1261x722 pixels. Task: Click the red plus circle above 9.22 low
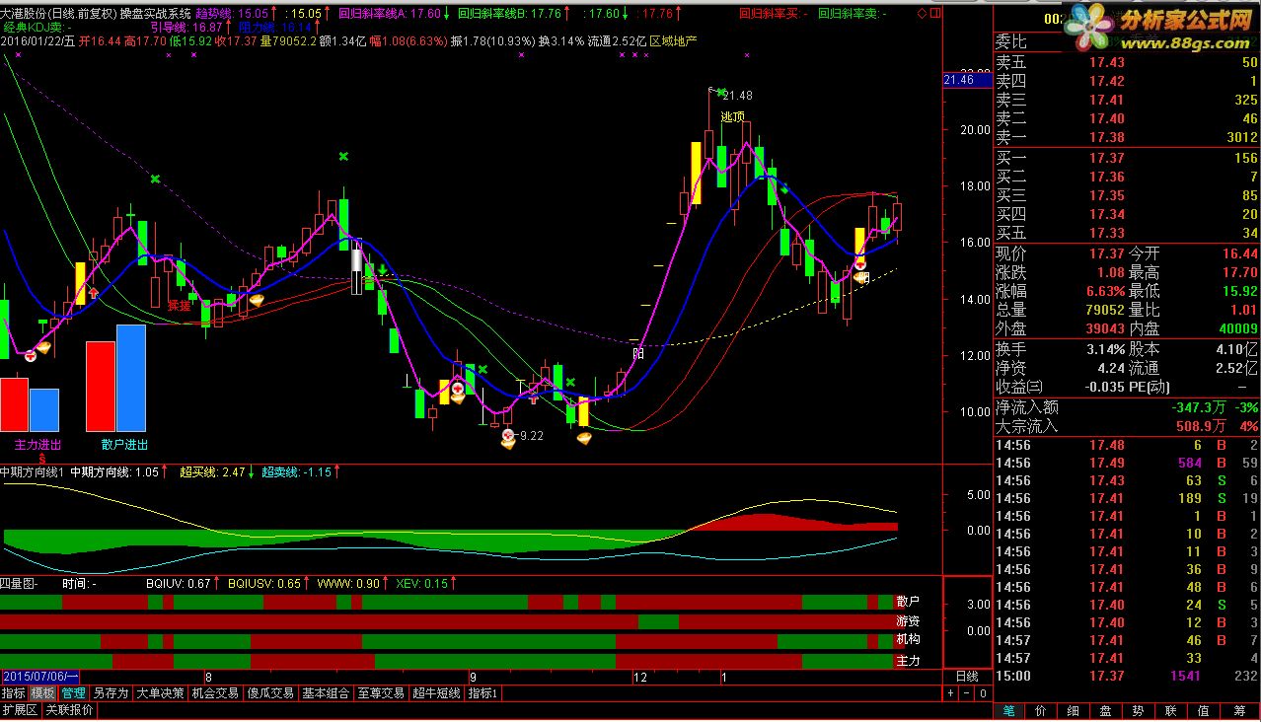pos(508,434)
